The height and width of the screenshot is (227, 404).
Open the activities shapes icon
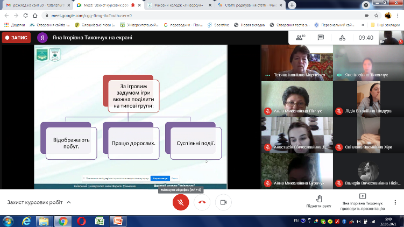(342, 38)
